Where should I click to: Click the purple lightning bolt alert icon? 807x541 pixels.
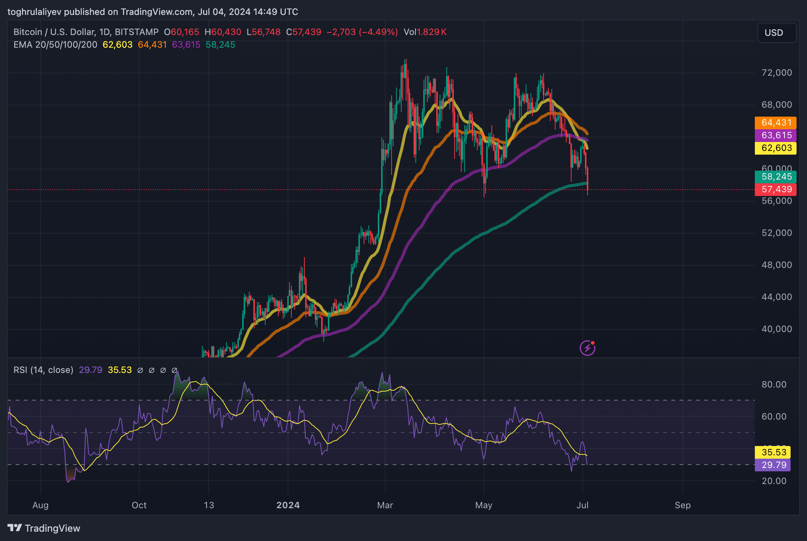tap(587, 348)
